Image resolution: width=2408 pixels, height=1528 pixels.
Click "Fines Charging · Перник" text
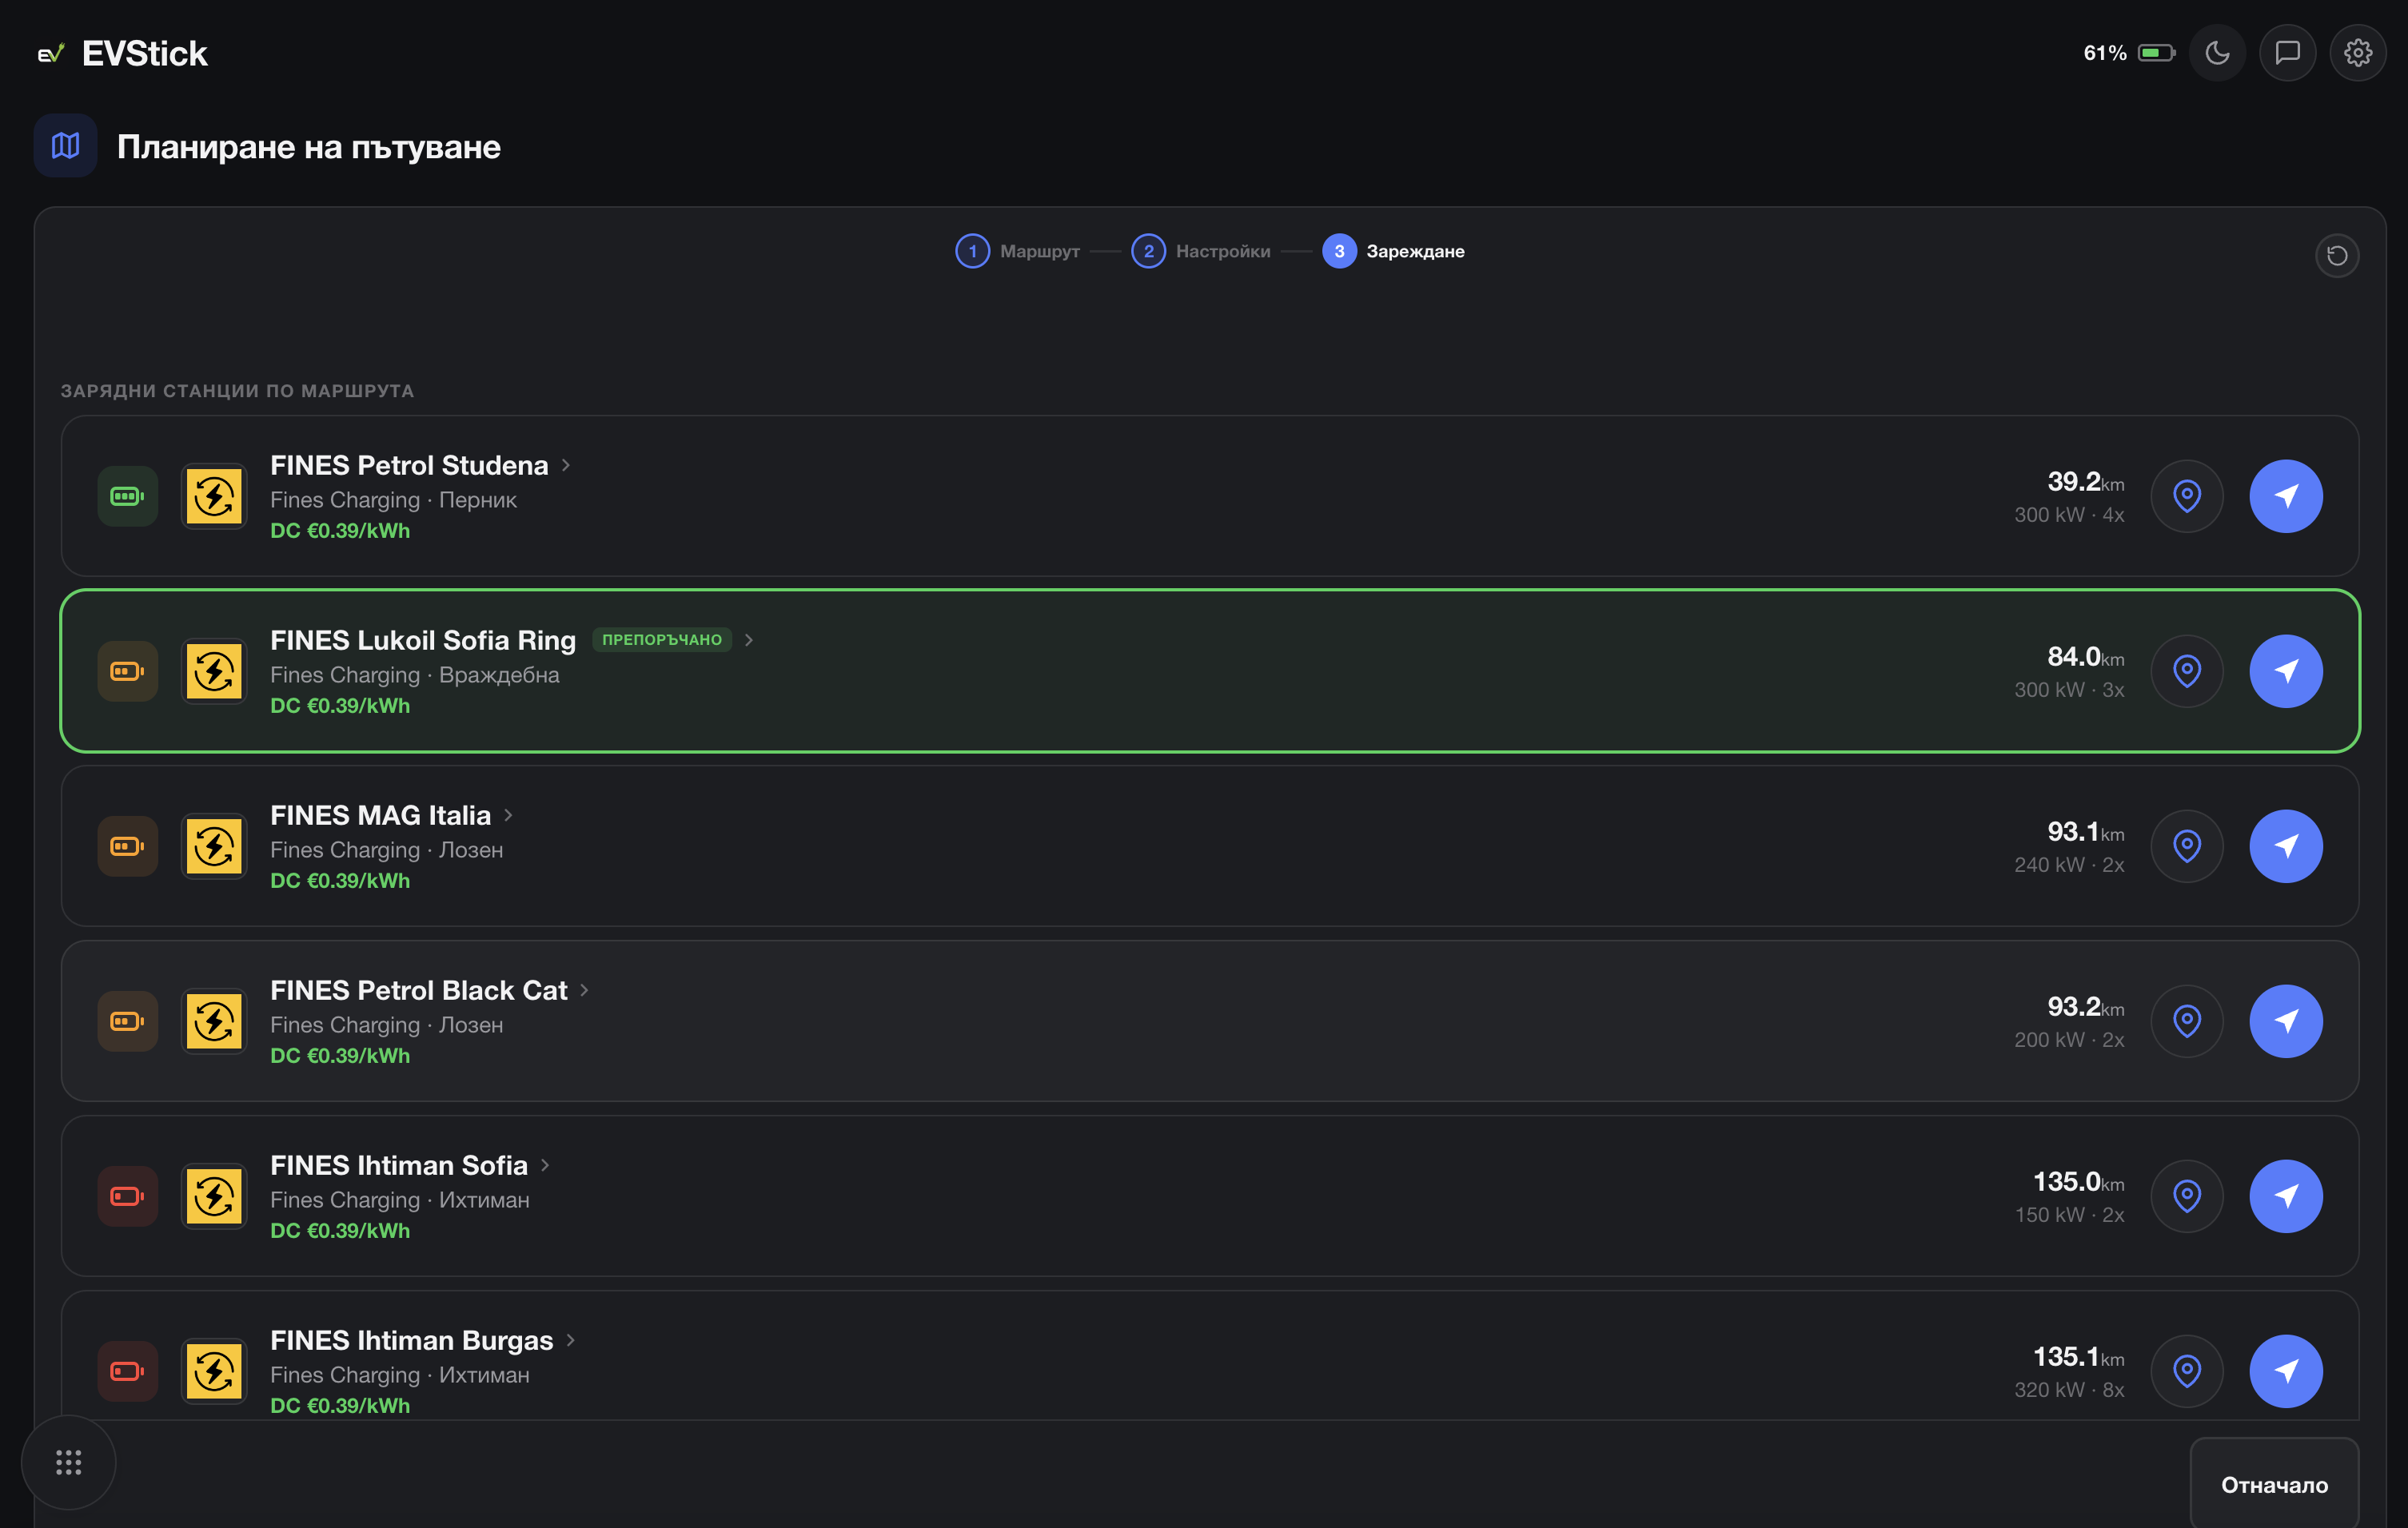393,499
